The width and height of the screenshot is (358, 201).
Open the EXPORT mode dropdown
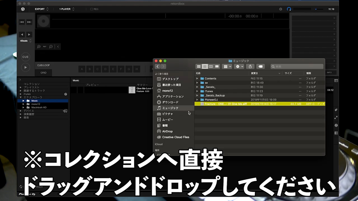click(42, 9)
